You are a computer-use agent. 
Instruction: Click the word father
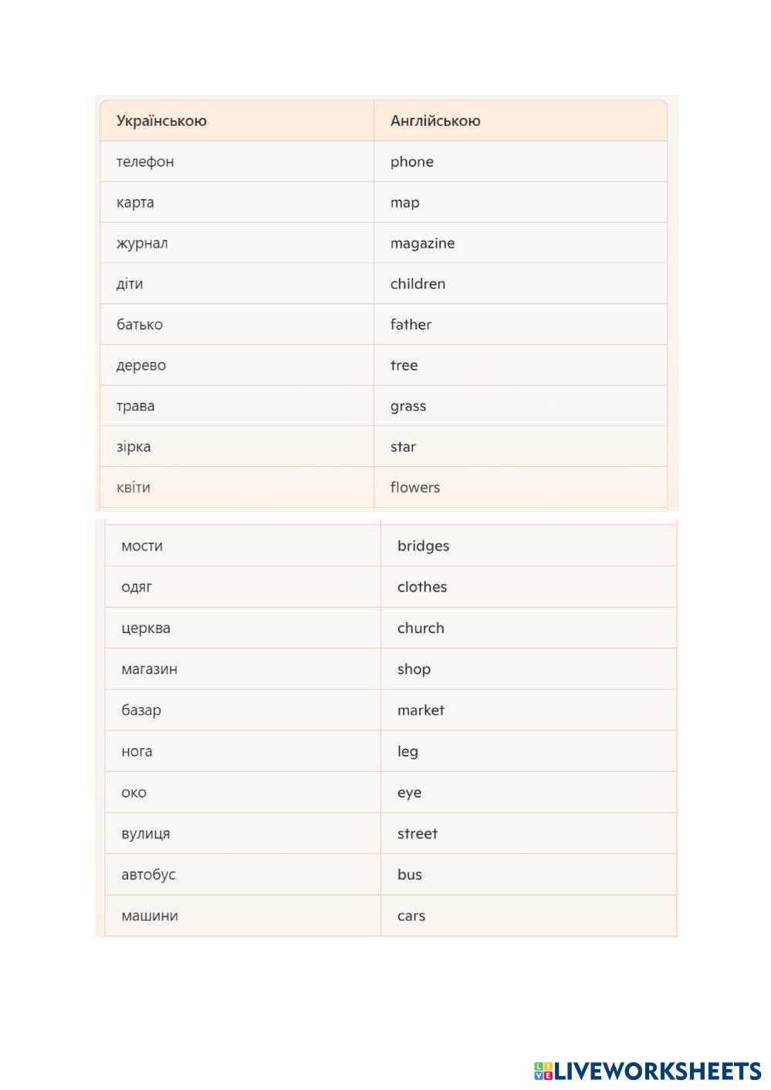tap(411, 324)
